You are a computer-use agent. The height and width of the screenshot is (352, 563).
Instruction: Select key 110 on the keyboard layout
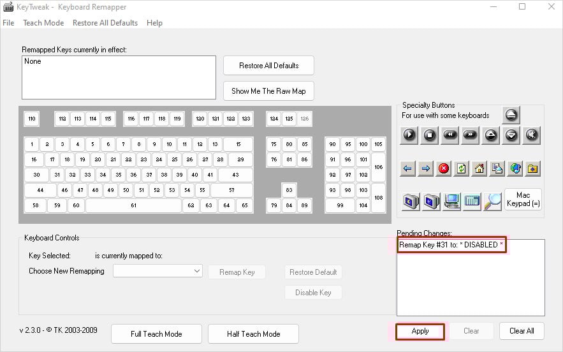click(x=32, y=119)
